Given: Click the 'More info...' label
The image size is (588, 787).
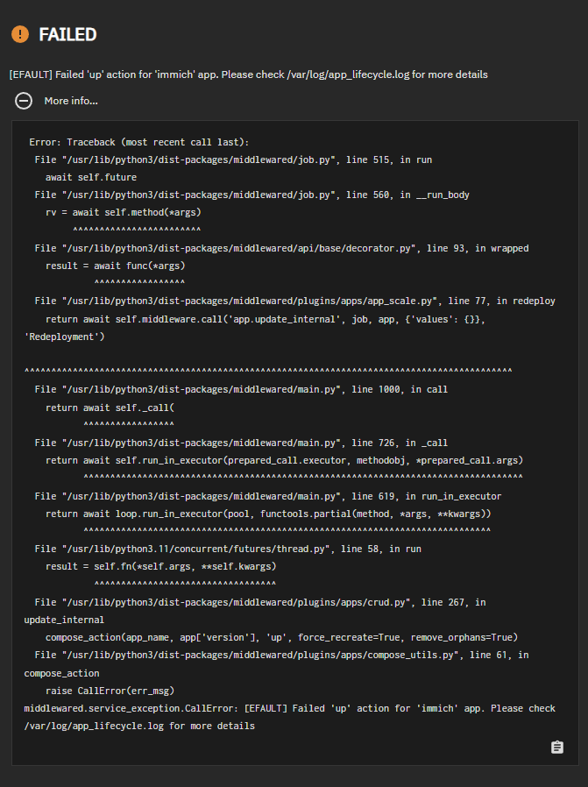Looking at the screenshot, I should [x=71, y=101].
